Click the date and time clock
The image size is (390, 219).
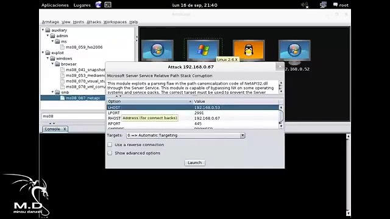point(195,5)
